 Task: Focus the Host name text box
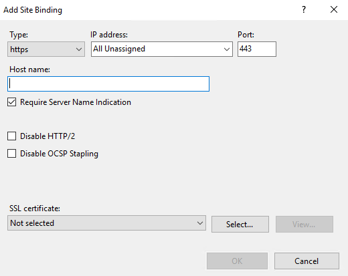click(x=108, y=84)
